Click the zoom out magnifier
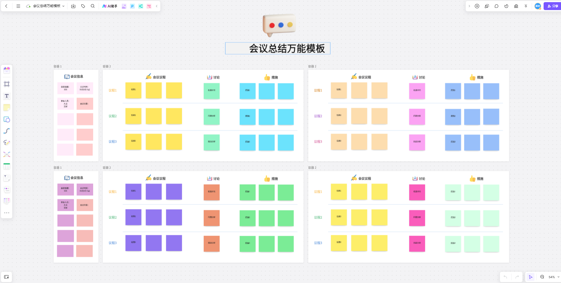 [x=542, y=277]
